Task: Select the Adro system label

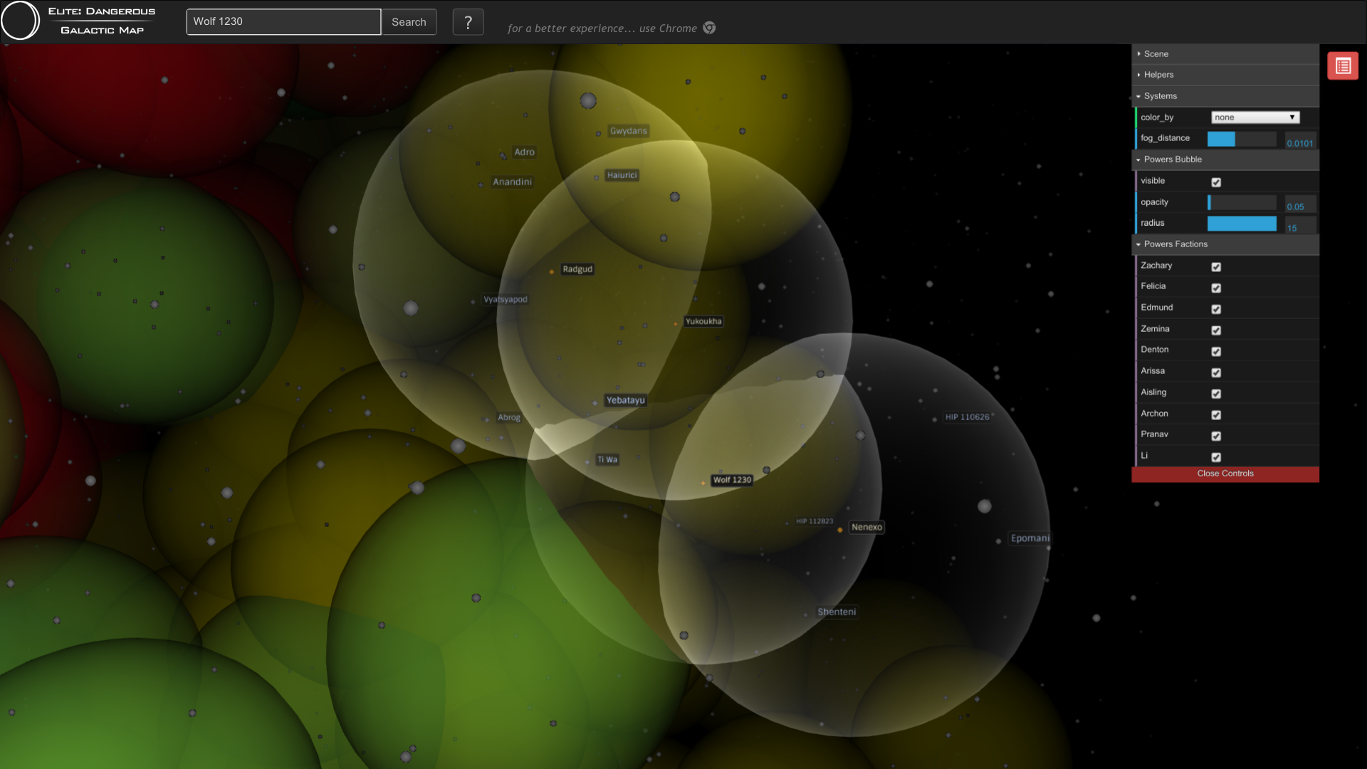Action: coord(524,152)
